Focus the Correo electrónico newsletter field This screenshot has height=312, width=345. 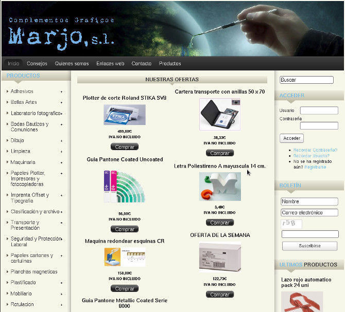[x=309, y=213]
